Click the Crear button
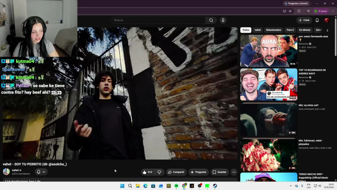The image size is (337, 190). (x=304, y=20)
